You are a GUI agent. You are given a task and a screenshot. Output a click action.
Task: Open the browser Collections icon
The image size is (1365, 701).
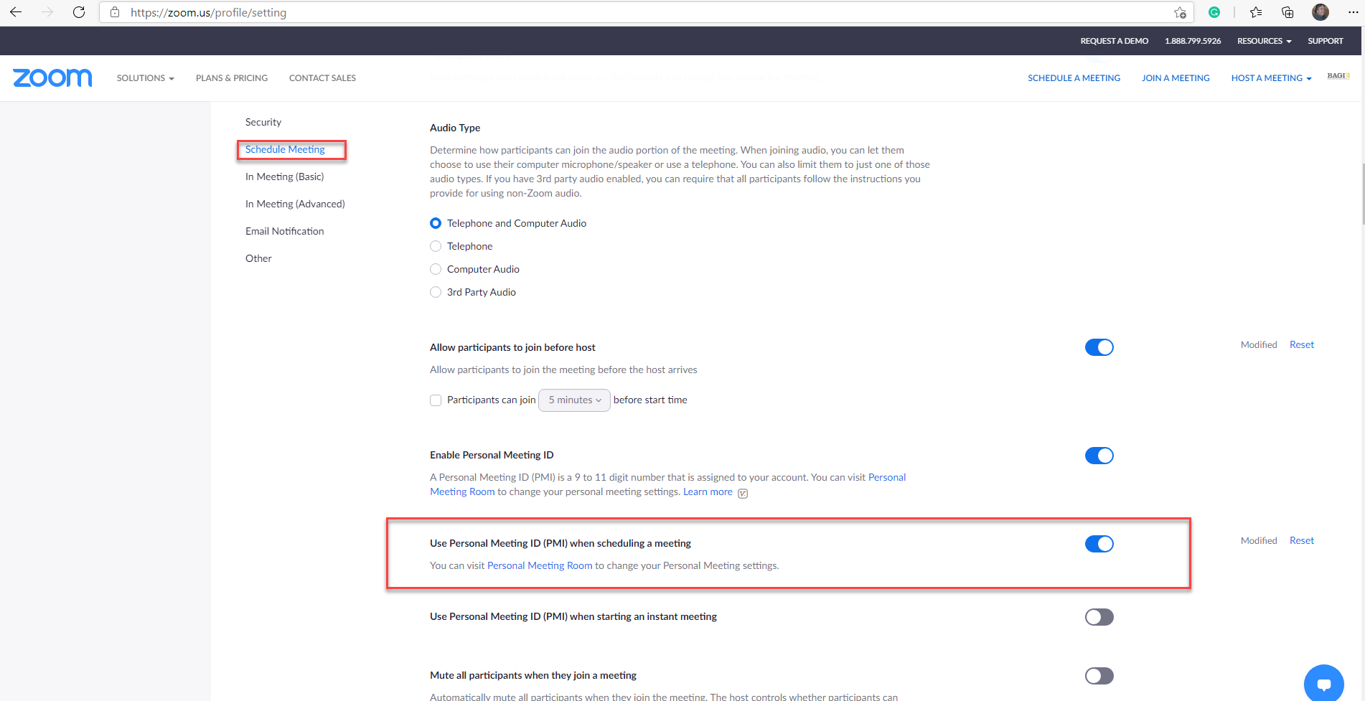pyautogui.click(x=1287, y=12)
